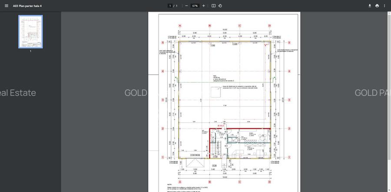This screenshot has width=391, height=192.
Task: Click the 67% zoom level field
Action: pos(195,6)
